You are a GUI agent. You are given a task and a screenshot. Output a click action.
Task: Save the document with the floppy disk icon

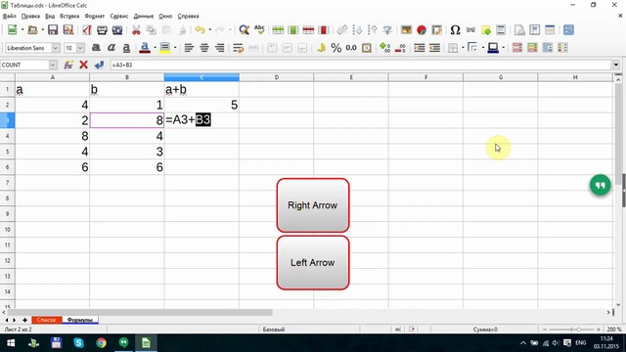coord(53,30)
